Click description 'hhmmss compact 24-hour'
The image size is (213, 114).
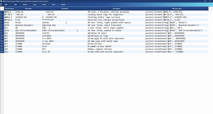[x=100, y=49]
